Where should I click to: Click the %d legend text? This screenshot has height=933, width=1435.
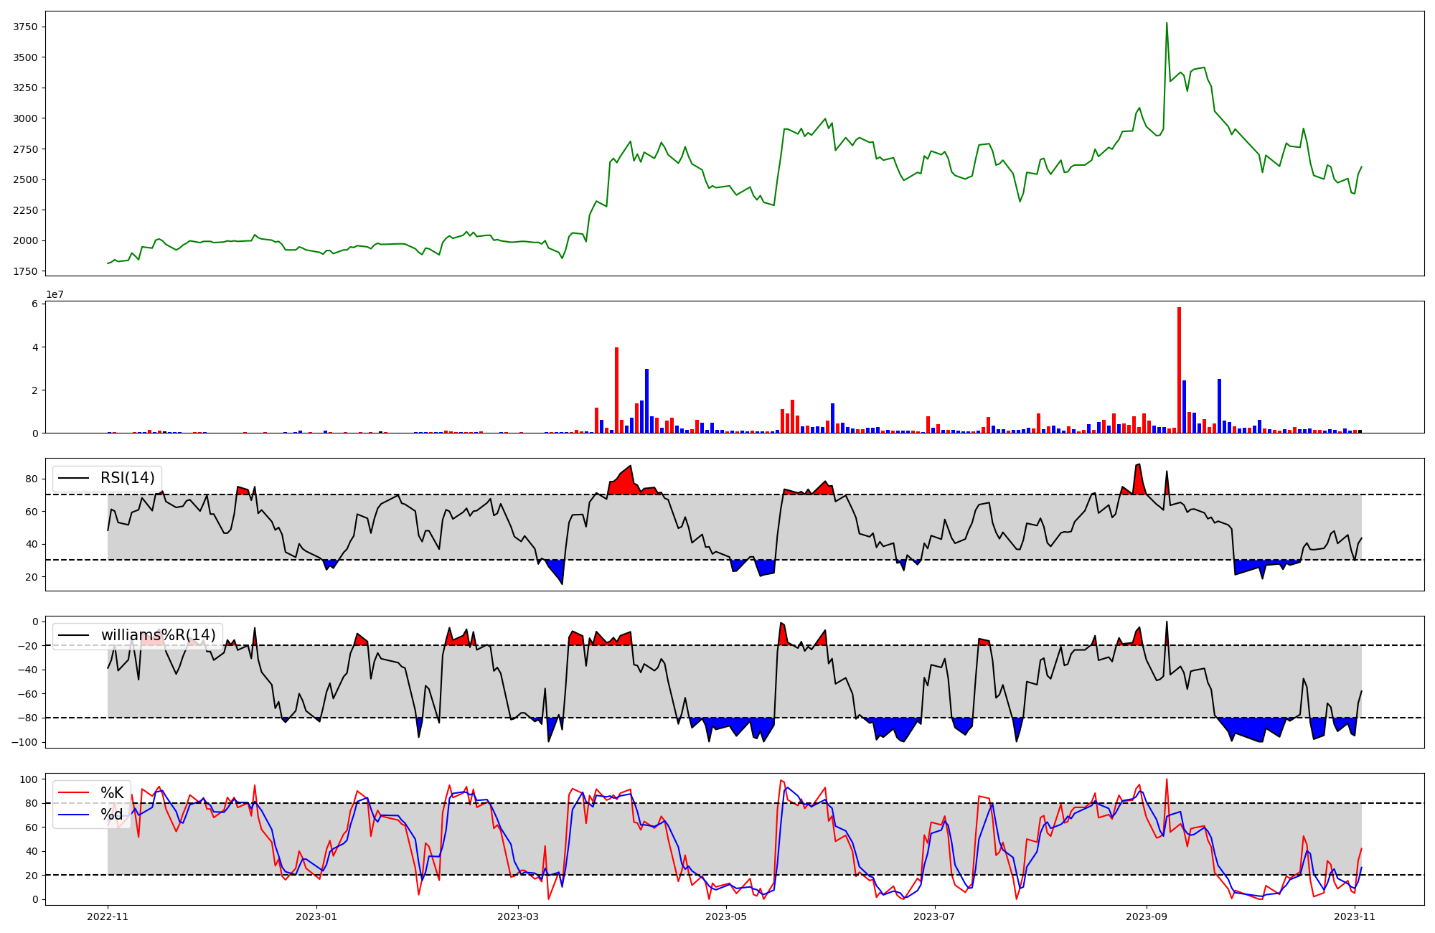112,815
